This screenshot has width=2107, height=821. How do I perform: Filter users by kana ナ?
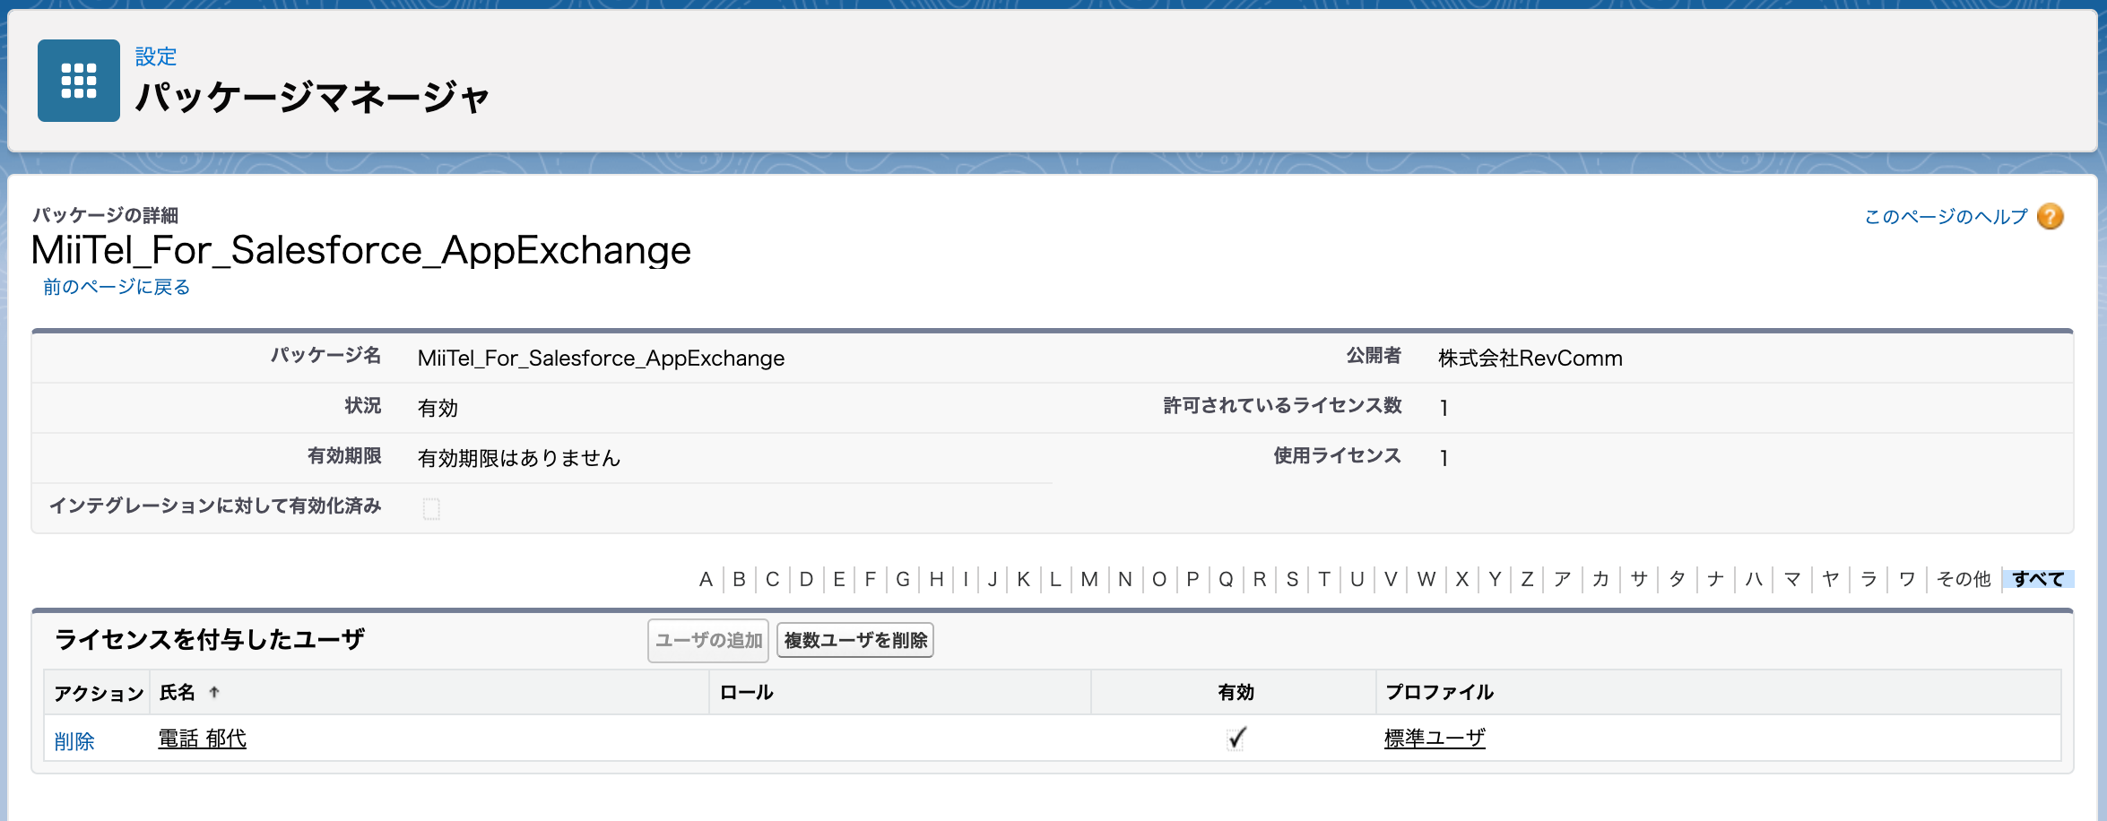tap(1716, 579)
